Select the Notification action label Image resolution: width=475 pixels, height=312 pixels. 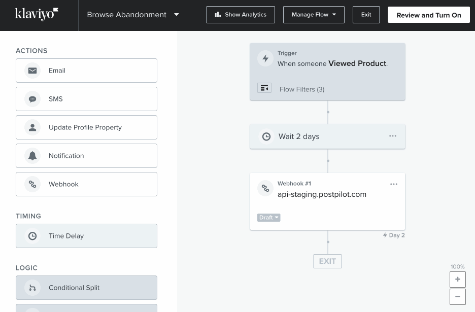click(66, 156)
